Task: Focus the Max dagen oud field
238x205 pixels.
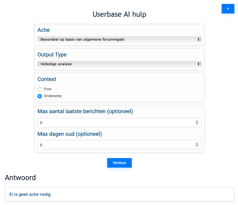Action: coord(115,145)
